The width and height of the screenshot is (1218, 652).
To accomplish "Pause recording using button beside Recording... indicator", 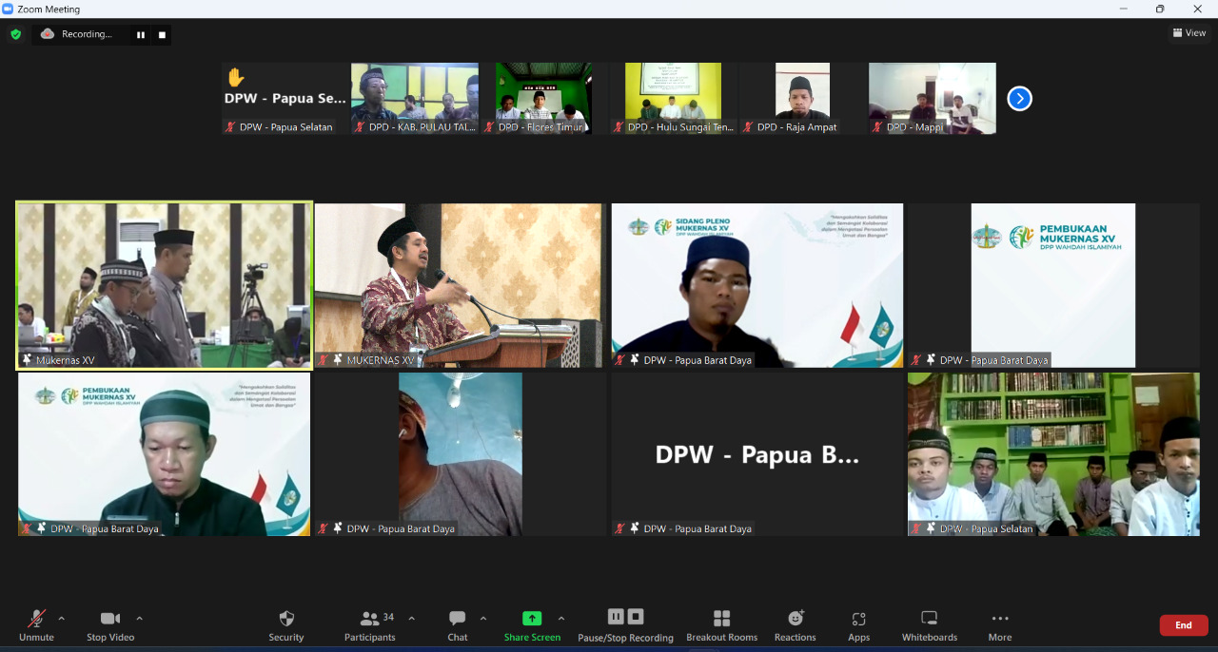I will pyautogui.click(x=141, y=35).
